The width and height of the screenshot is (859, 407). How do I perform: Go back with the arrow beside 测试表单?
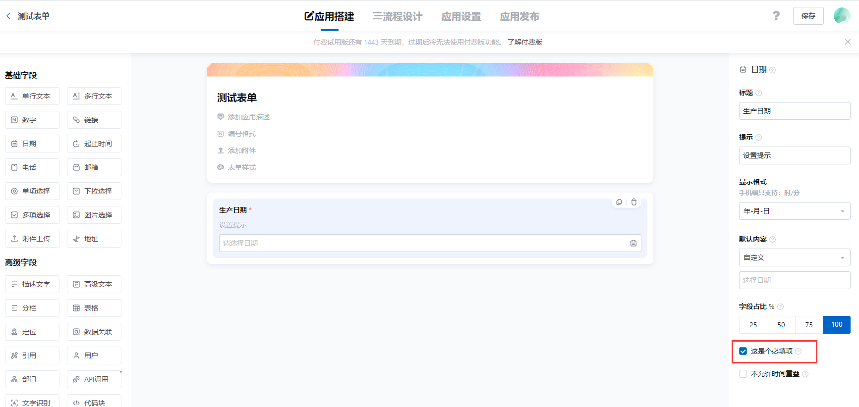pos(8,16)
